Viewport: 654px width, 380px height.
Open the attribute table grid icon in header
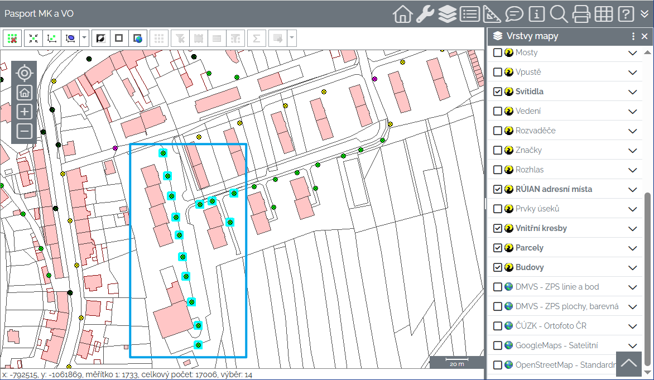coord(604,14)
